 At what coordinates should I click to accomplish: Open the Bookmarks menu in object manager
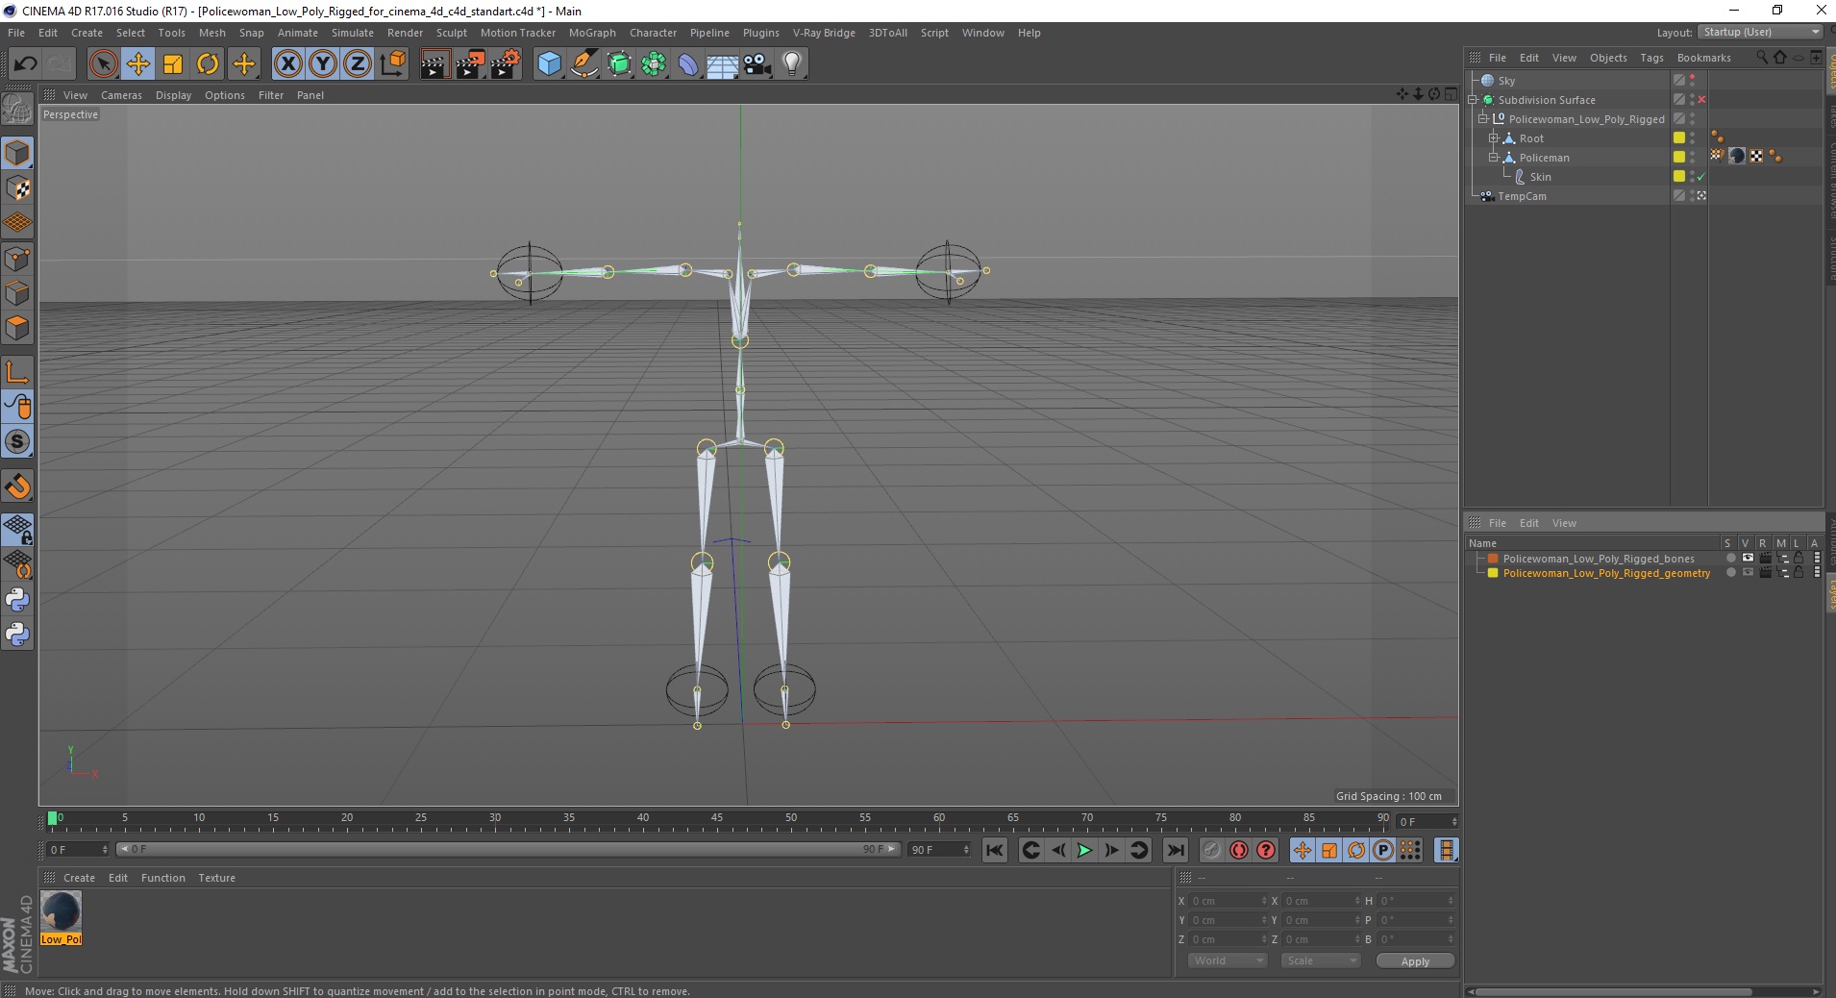click(1703, 58)
